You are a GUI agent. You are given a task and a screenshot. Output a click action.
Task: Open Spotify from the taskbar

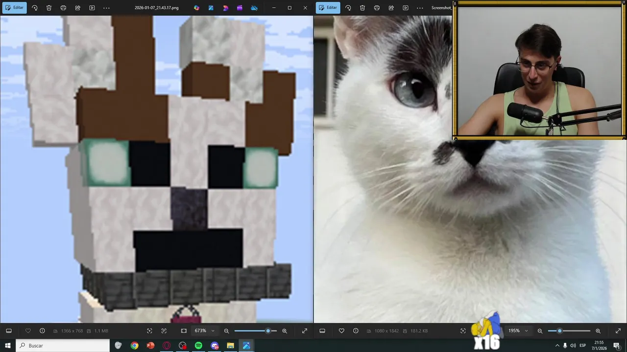click(x=198, y=346)
